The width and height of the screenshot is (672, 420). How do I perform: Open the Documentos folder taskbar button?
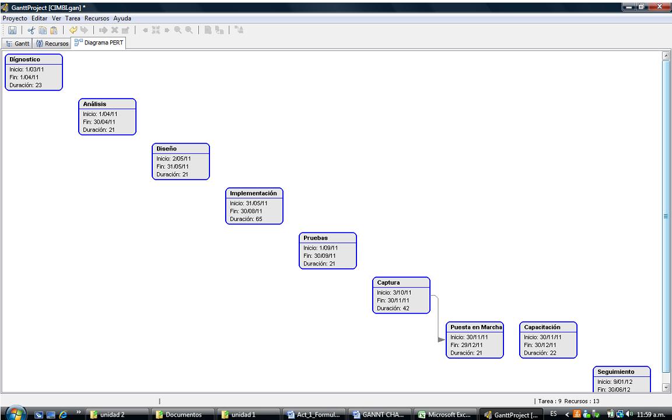pyautogui.click(x=180, y=415)
